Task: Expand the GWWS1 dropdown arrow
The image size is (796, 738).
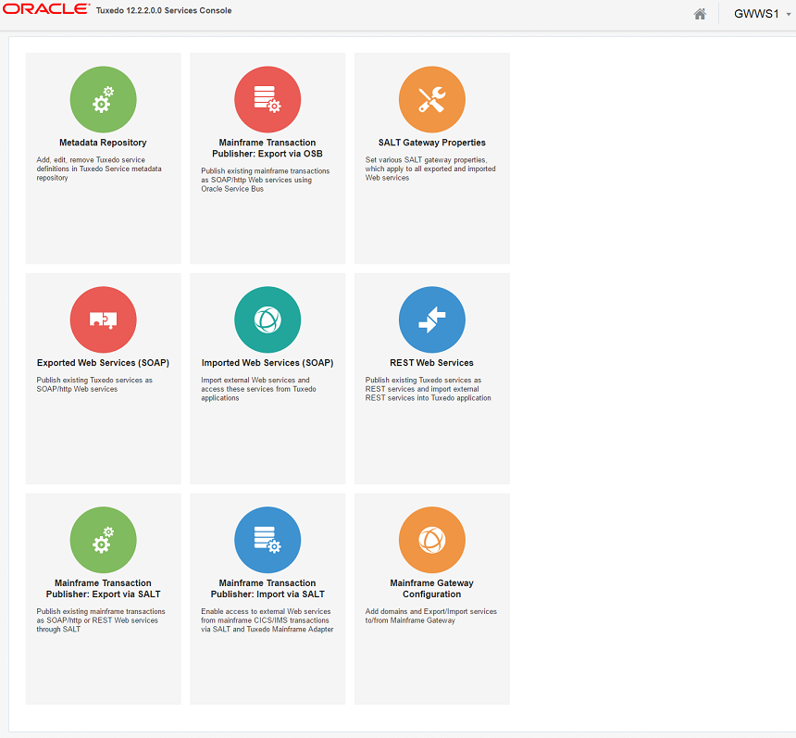Action: [789, 14]
